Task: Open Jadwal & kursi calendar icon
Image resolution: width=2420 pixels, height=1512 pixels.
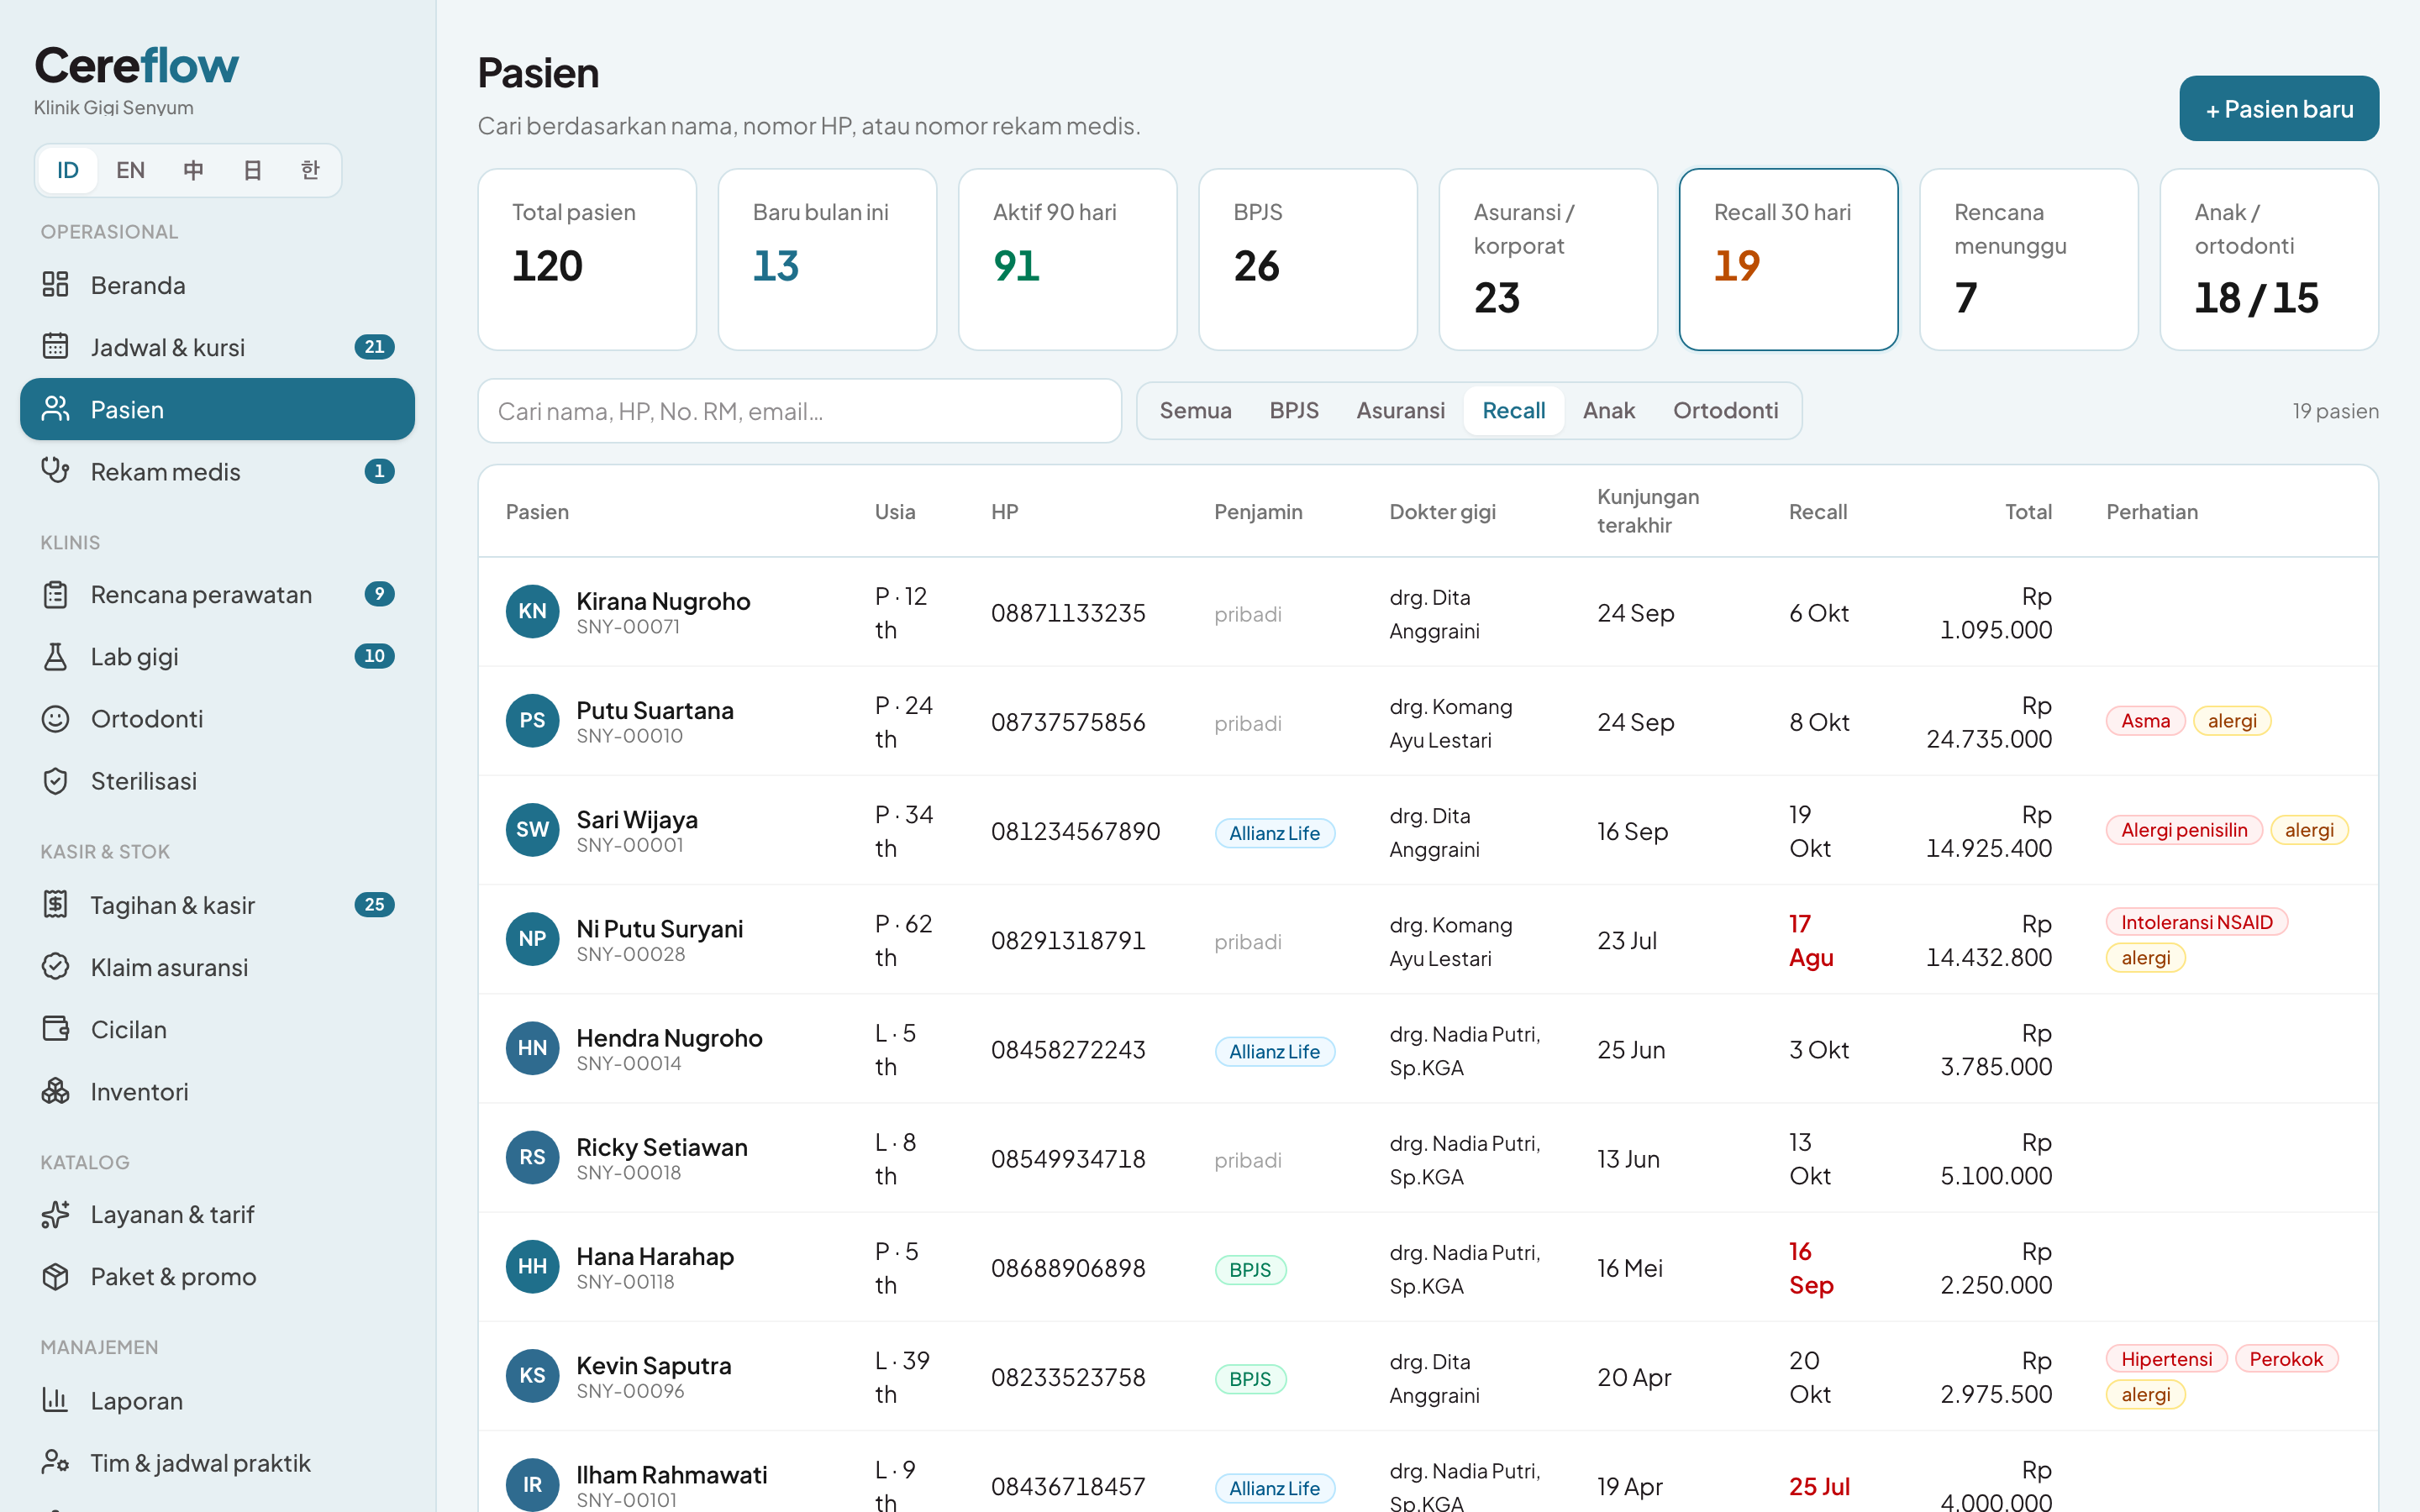Action: (55, 347)
